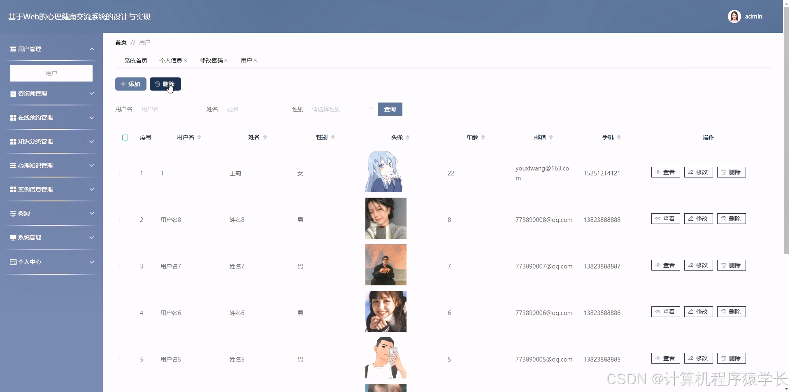
Task: Collapse the expanded 用户管理 section
Action: pyautogui.click(x=92, y=49)
